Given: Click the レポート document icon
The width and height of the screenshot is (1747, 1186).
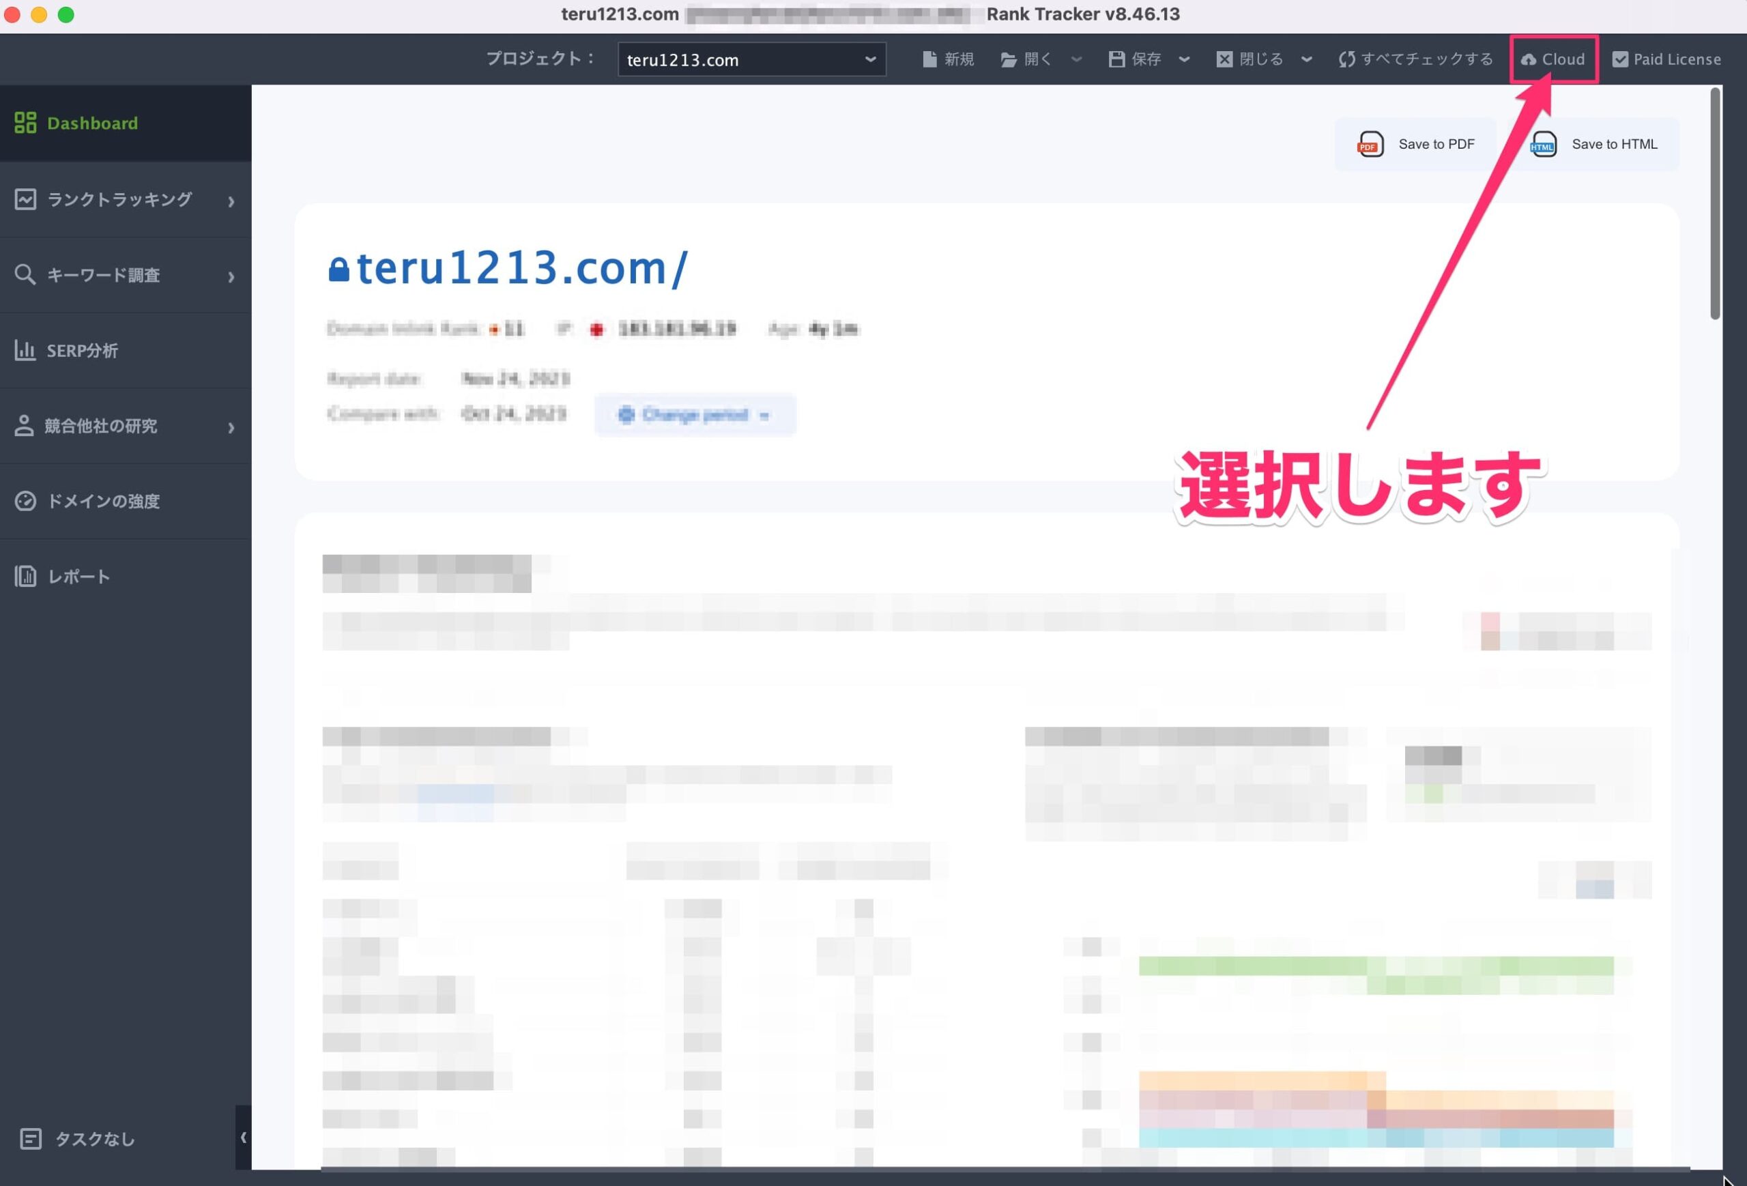Looking at the screenshot, I should (x=25, y=577).
